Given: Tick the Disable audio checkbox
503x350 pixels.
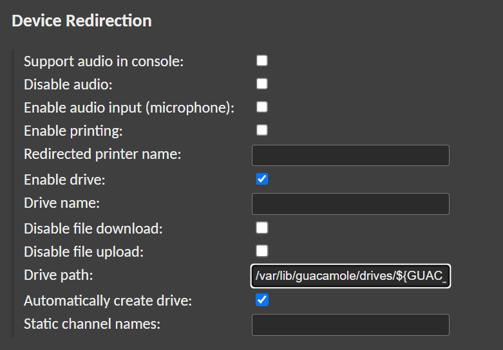Looking at the screenshot, I should [x=262, y=84].
